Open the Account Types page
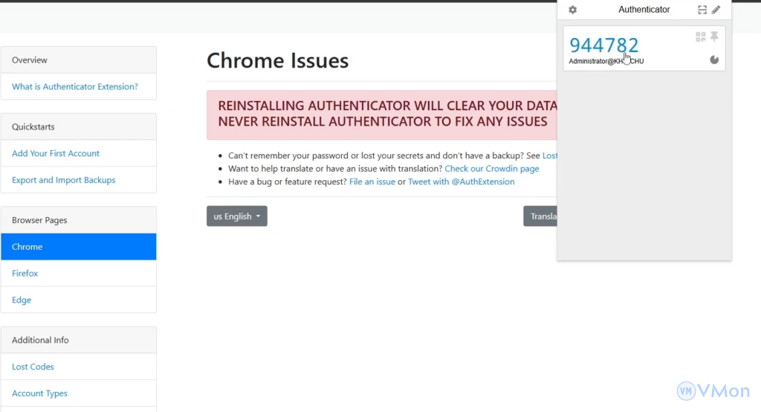 39,394
